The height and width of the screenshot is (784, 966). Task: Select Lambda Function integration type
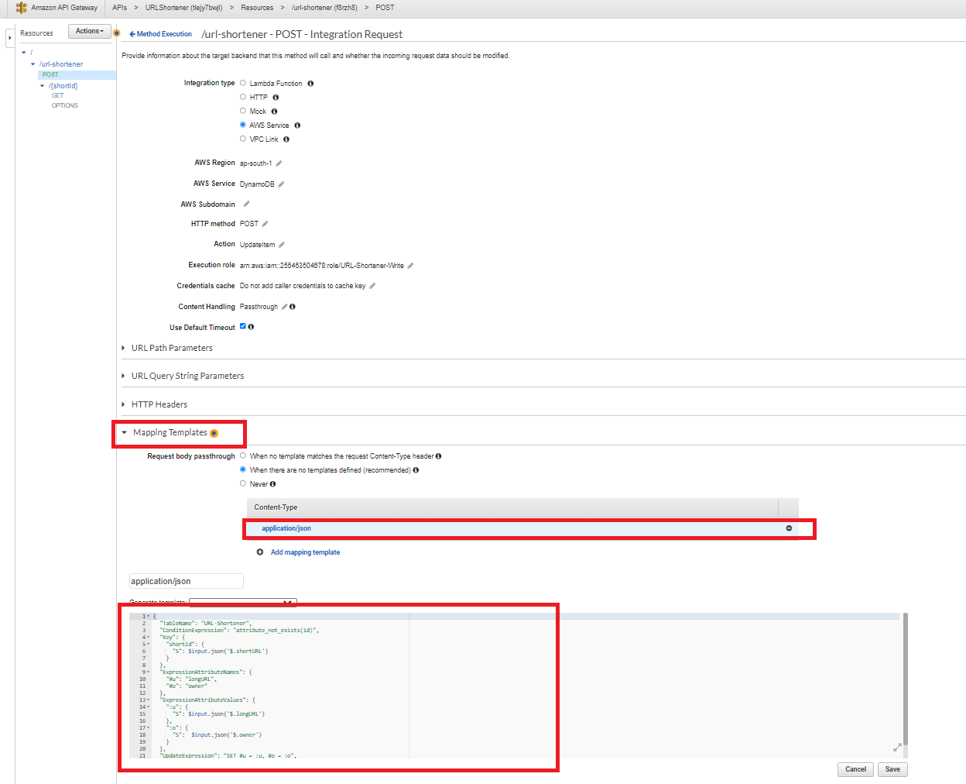coord(243,83)
